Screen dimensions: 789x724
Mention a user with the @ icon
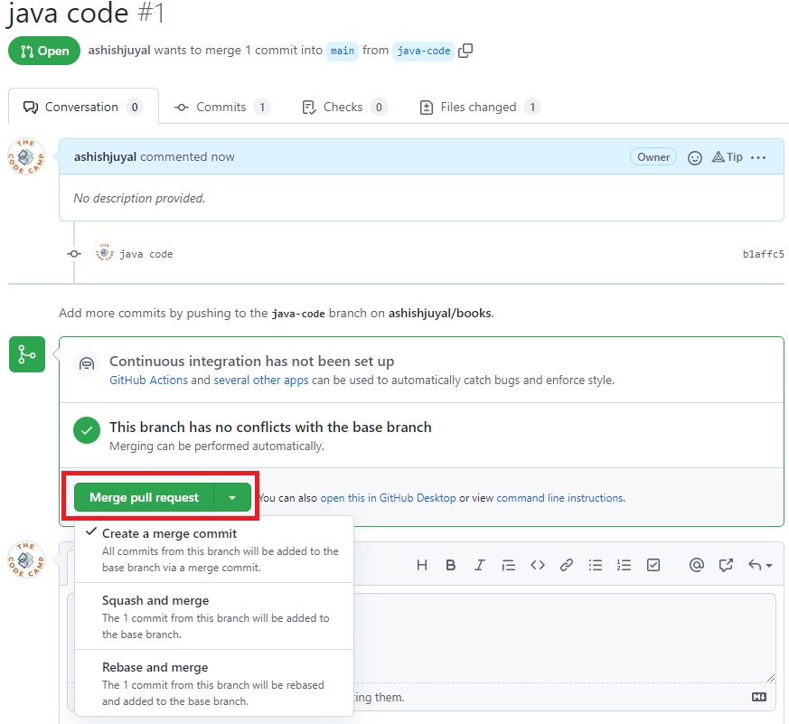(696, 565)
